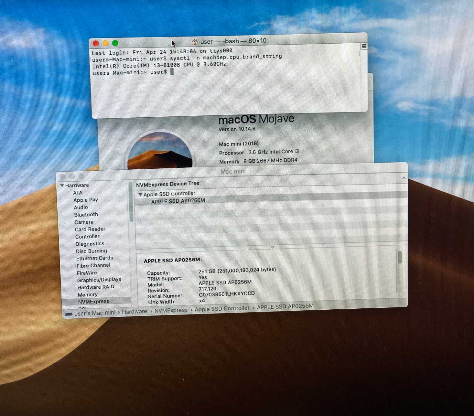
Task: Click the sysctl command line in Terminal
Action: (x=187, y=58)
